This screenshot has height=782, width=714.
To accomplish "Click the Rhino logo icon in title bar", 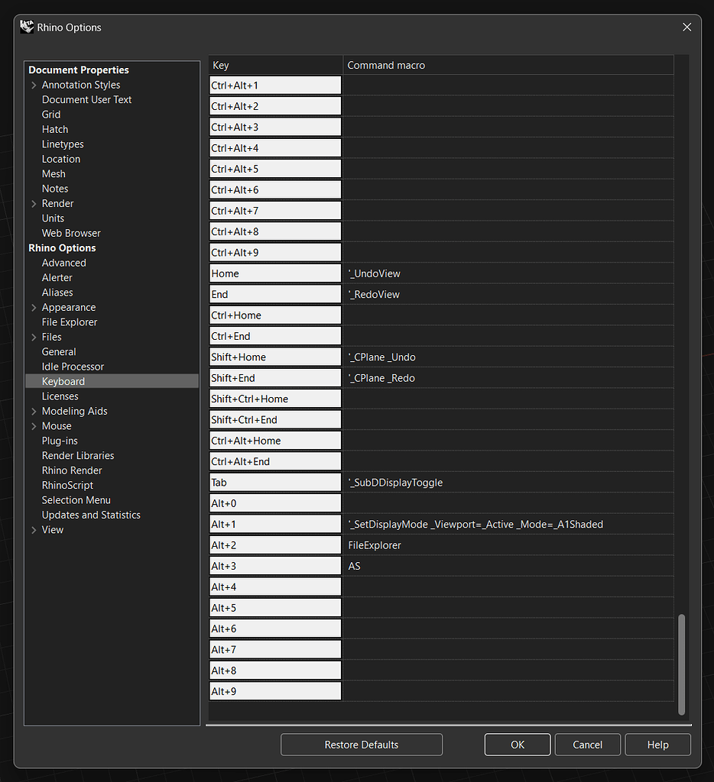I will [x=27, y=27].
